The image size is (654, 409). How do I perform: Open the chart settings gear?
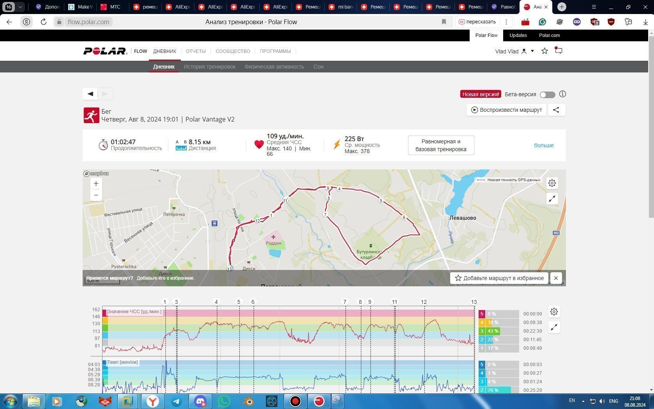(554, 312)
